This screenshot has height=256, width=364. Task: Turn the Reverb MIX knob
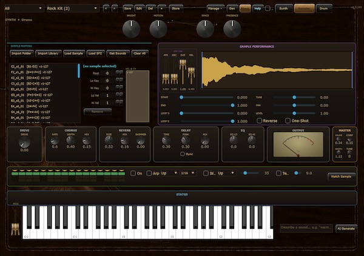pos(124,140)
